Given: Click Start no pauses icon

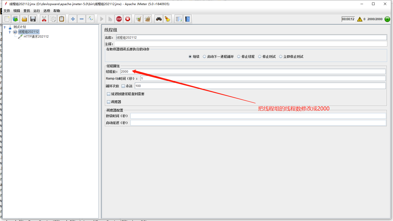Looking at the screenshot, I should pos(110,19).
